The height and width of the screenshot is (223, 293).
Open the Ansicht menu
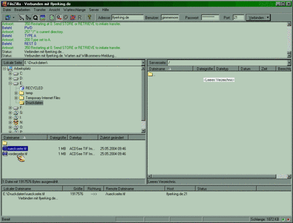(55, 10)
